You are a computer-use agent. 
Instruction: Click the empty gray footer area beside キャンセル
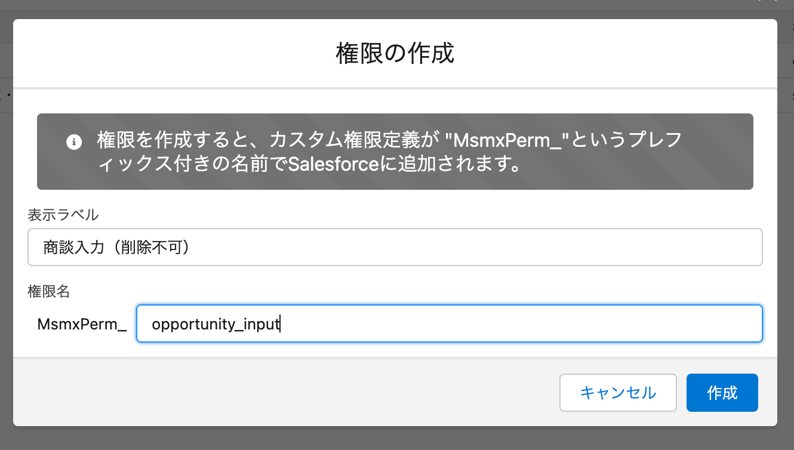[x=287, y=393]
